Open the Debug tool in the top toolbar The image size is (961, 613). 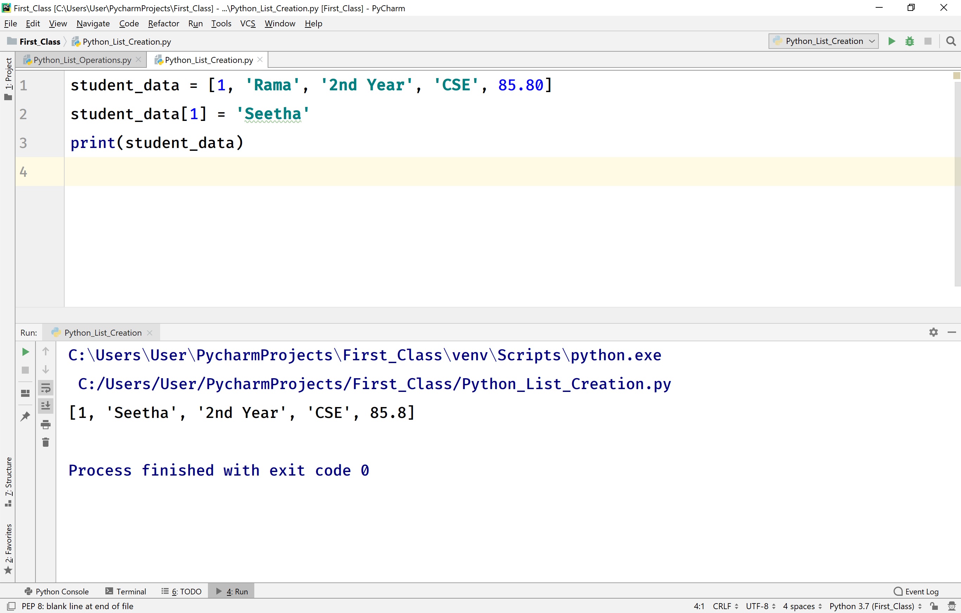909,41
